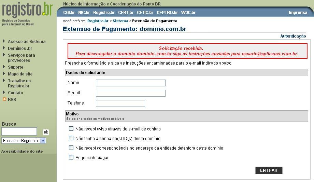Open Contato menu item

tap(15, 93)
